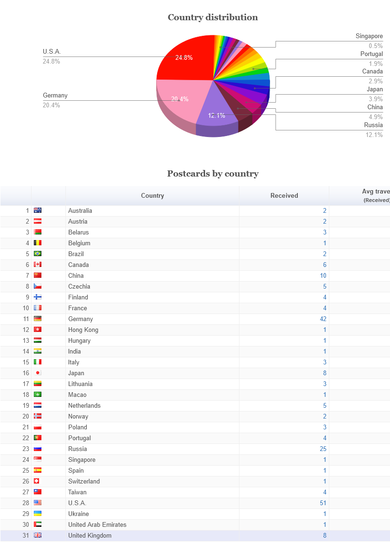390x548 pixels.
Task: Click the purple Russia 12.1% pie slice
Action: 216,112
